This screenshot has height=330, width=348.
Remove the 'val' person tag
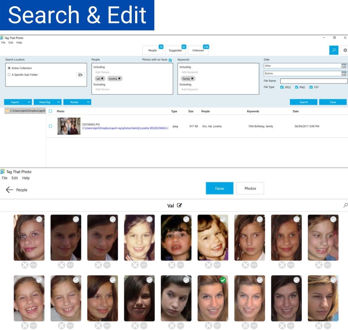point(102,79)
